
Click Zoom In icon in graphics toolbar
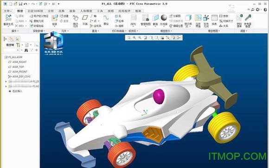[x=134, y=37]
